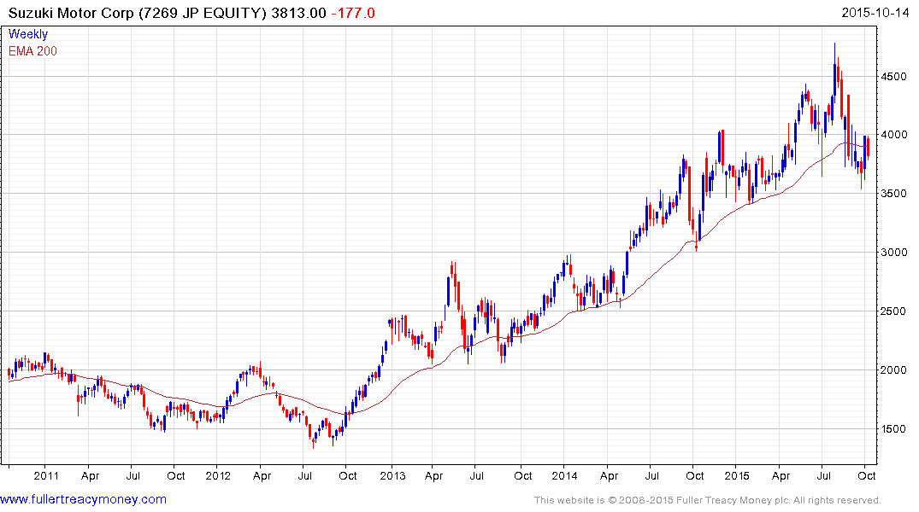Click the 2500 price axis label
This screenshot has width=919, height=512.
coord(894,311)
